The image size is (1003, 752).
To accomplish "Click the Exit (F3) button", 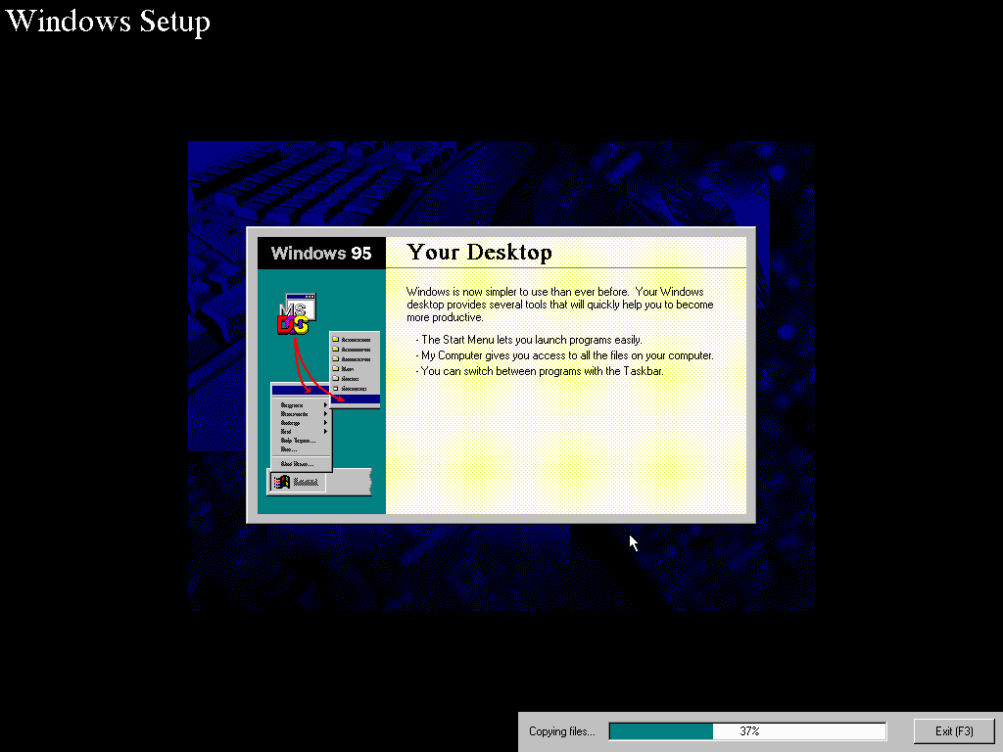I will tap(954, 730).
